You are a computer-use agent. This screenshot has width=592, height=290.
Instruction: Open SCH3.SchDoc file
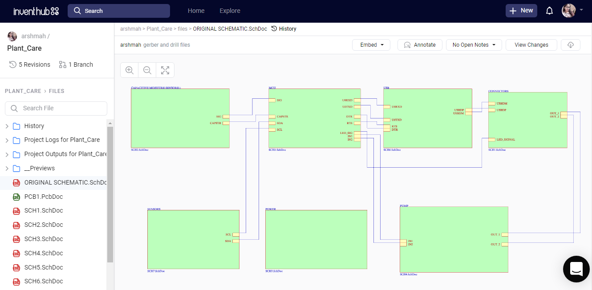click(44, 239)
